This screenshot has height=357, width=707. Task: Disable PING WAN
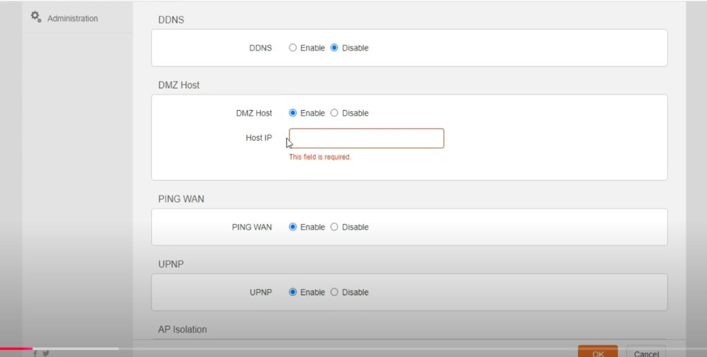point(334,227)
